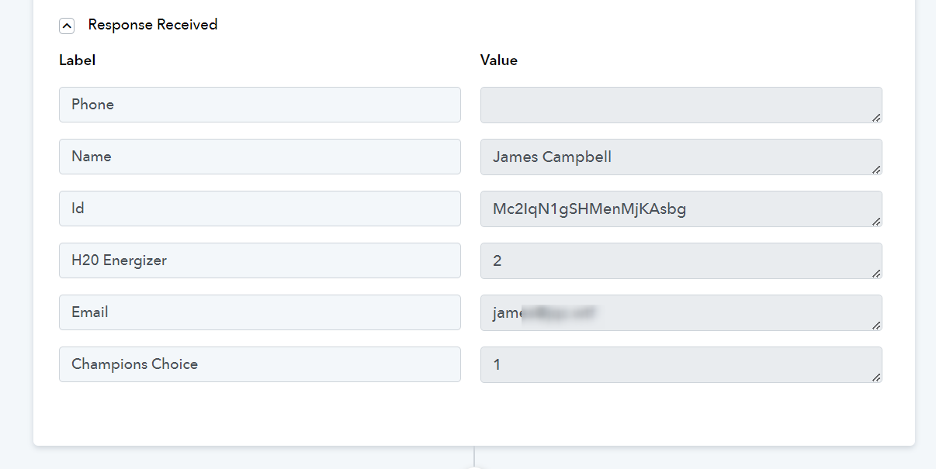The height and width of the screenshot is (469, 936).
Task: Click the H20 Energizer value showing 2
Action: 681,260
